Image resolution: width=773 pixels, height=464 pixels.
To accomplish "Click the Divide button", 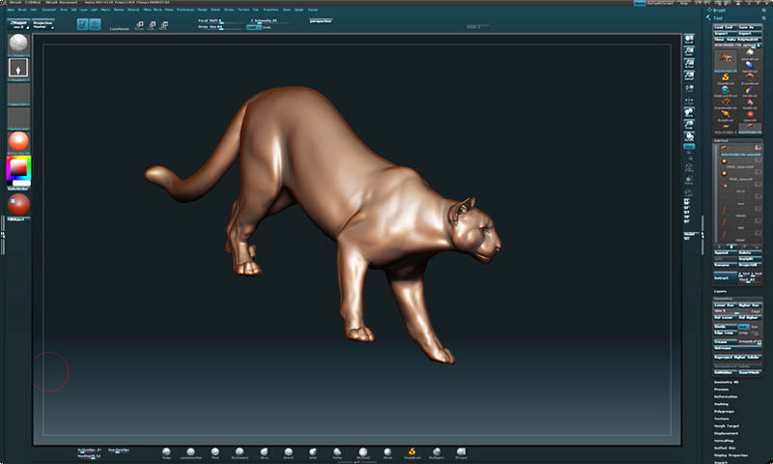I will [x=724, y=327].
